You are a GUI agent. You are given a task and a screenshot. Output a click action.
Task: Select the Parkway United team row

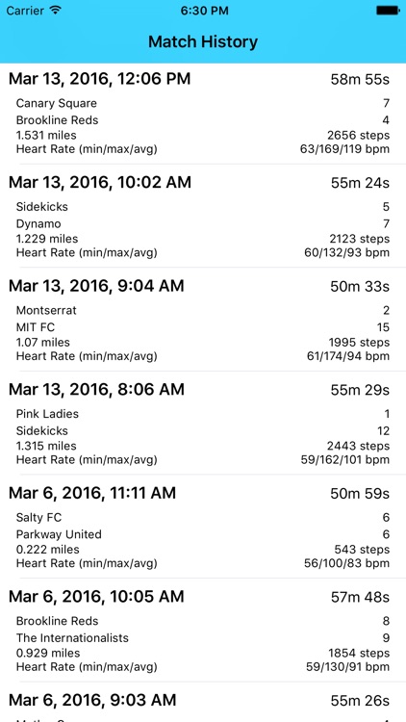[203, 534]
